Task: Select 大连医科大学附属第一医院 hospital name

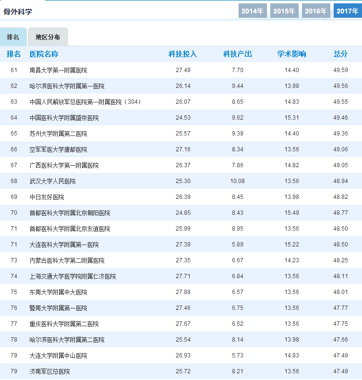Action: coord(64,245)
